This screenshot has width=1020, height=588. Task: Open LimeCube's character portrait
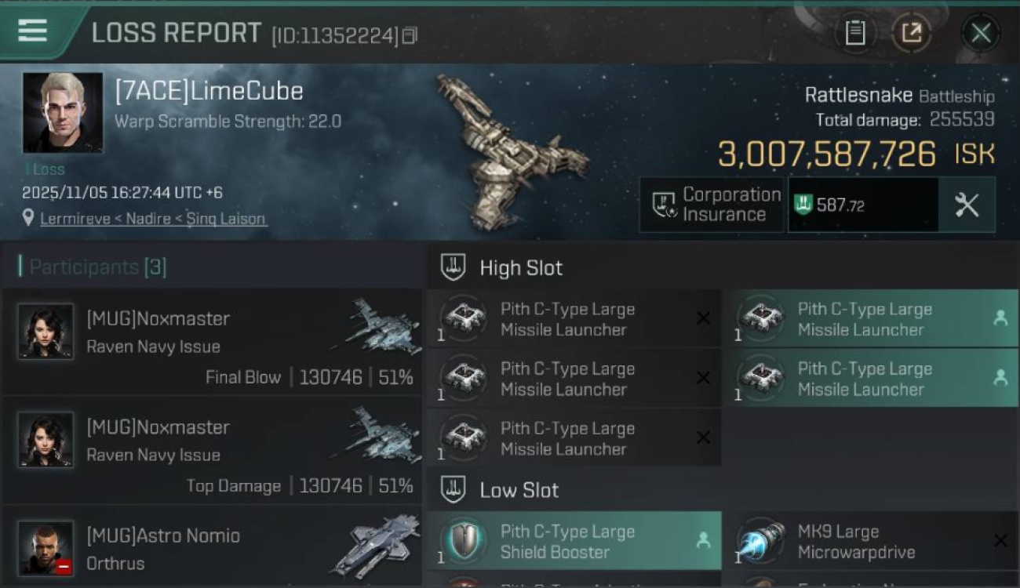pos(63,113)
